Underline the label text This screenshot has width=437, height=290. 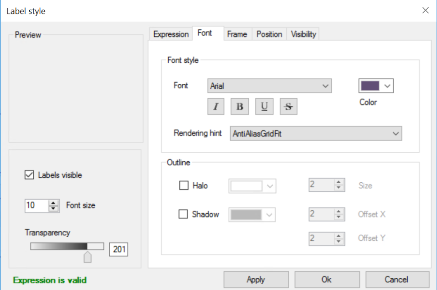(264, 106)
